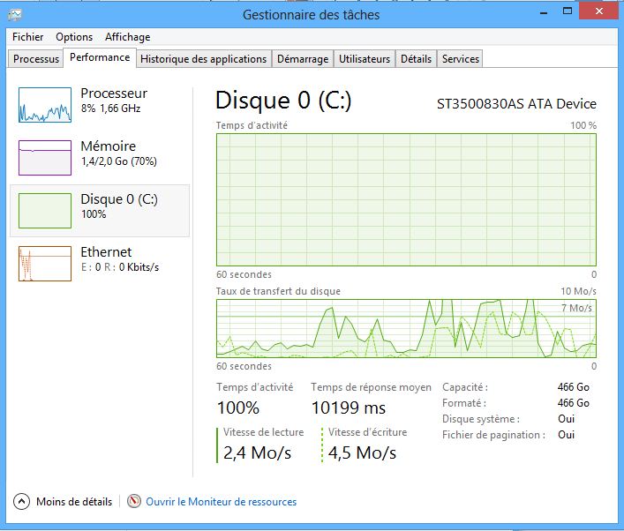Open the Options menu
The image size is (624, 531).
point(74,37)
